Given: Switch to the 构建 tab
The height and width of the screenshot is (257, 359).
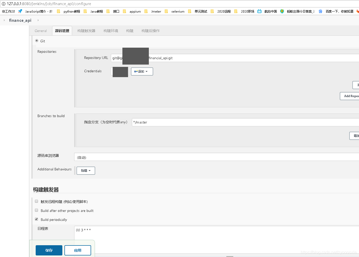Looking at the screenshot, I should click(x=130, y=31).
